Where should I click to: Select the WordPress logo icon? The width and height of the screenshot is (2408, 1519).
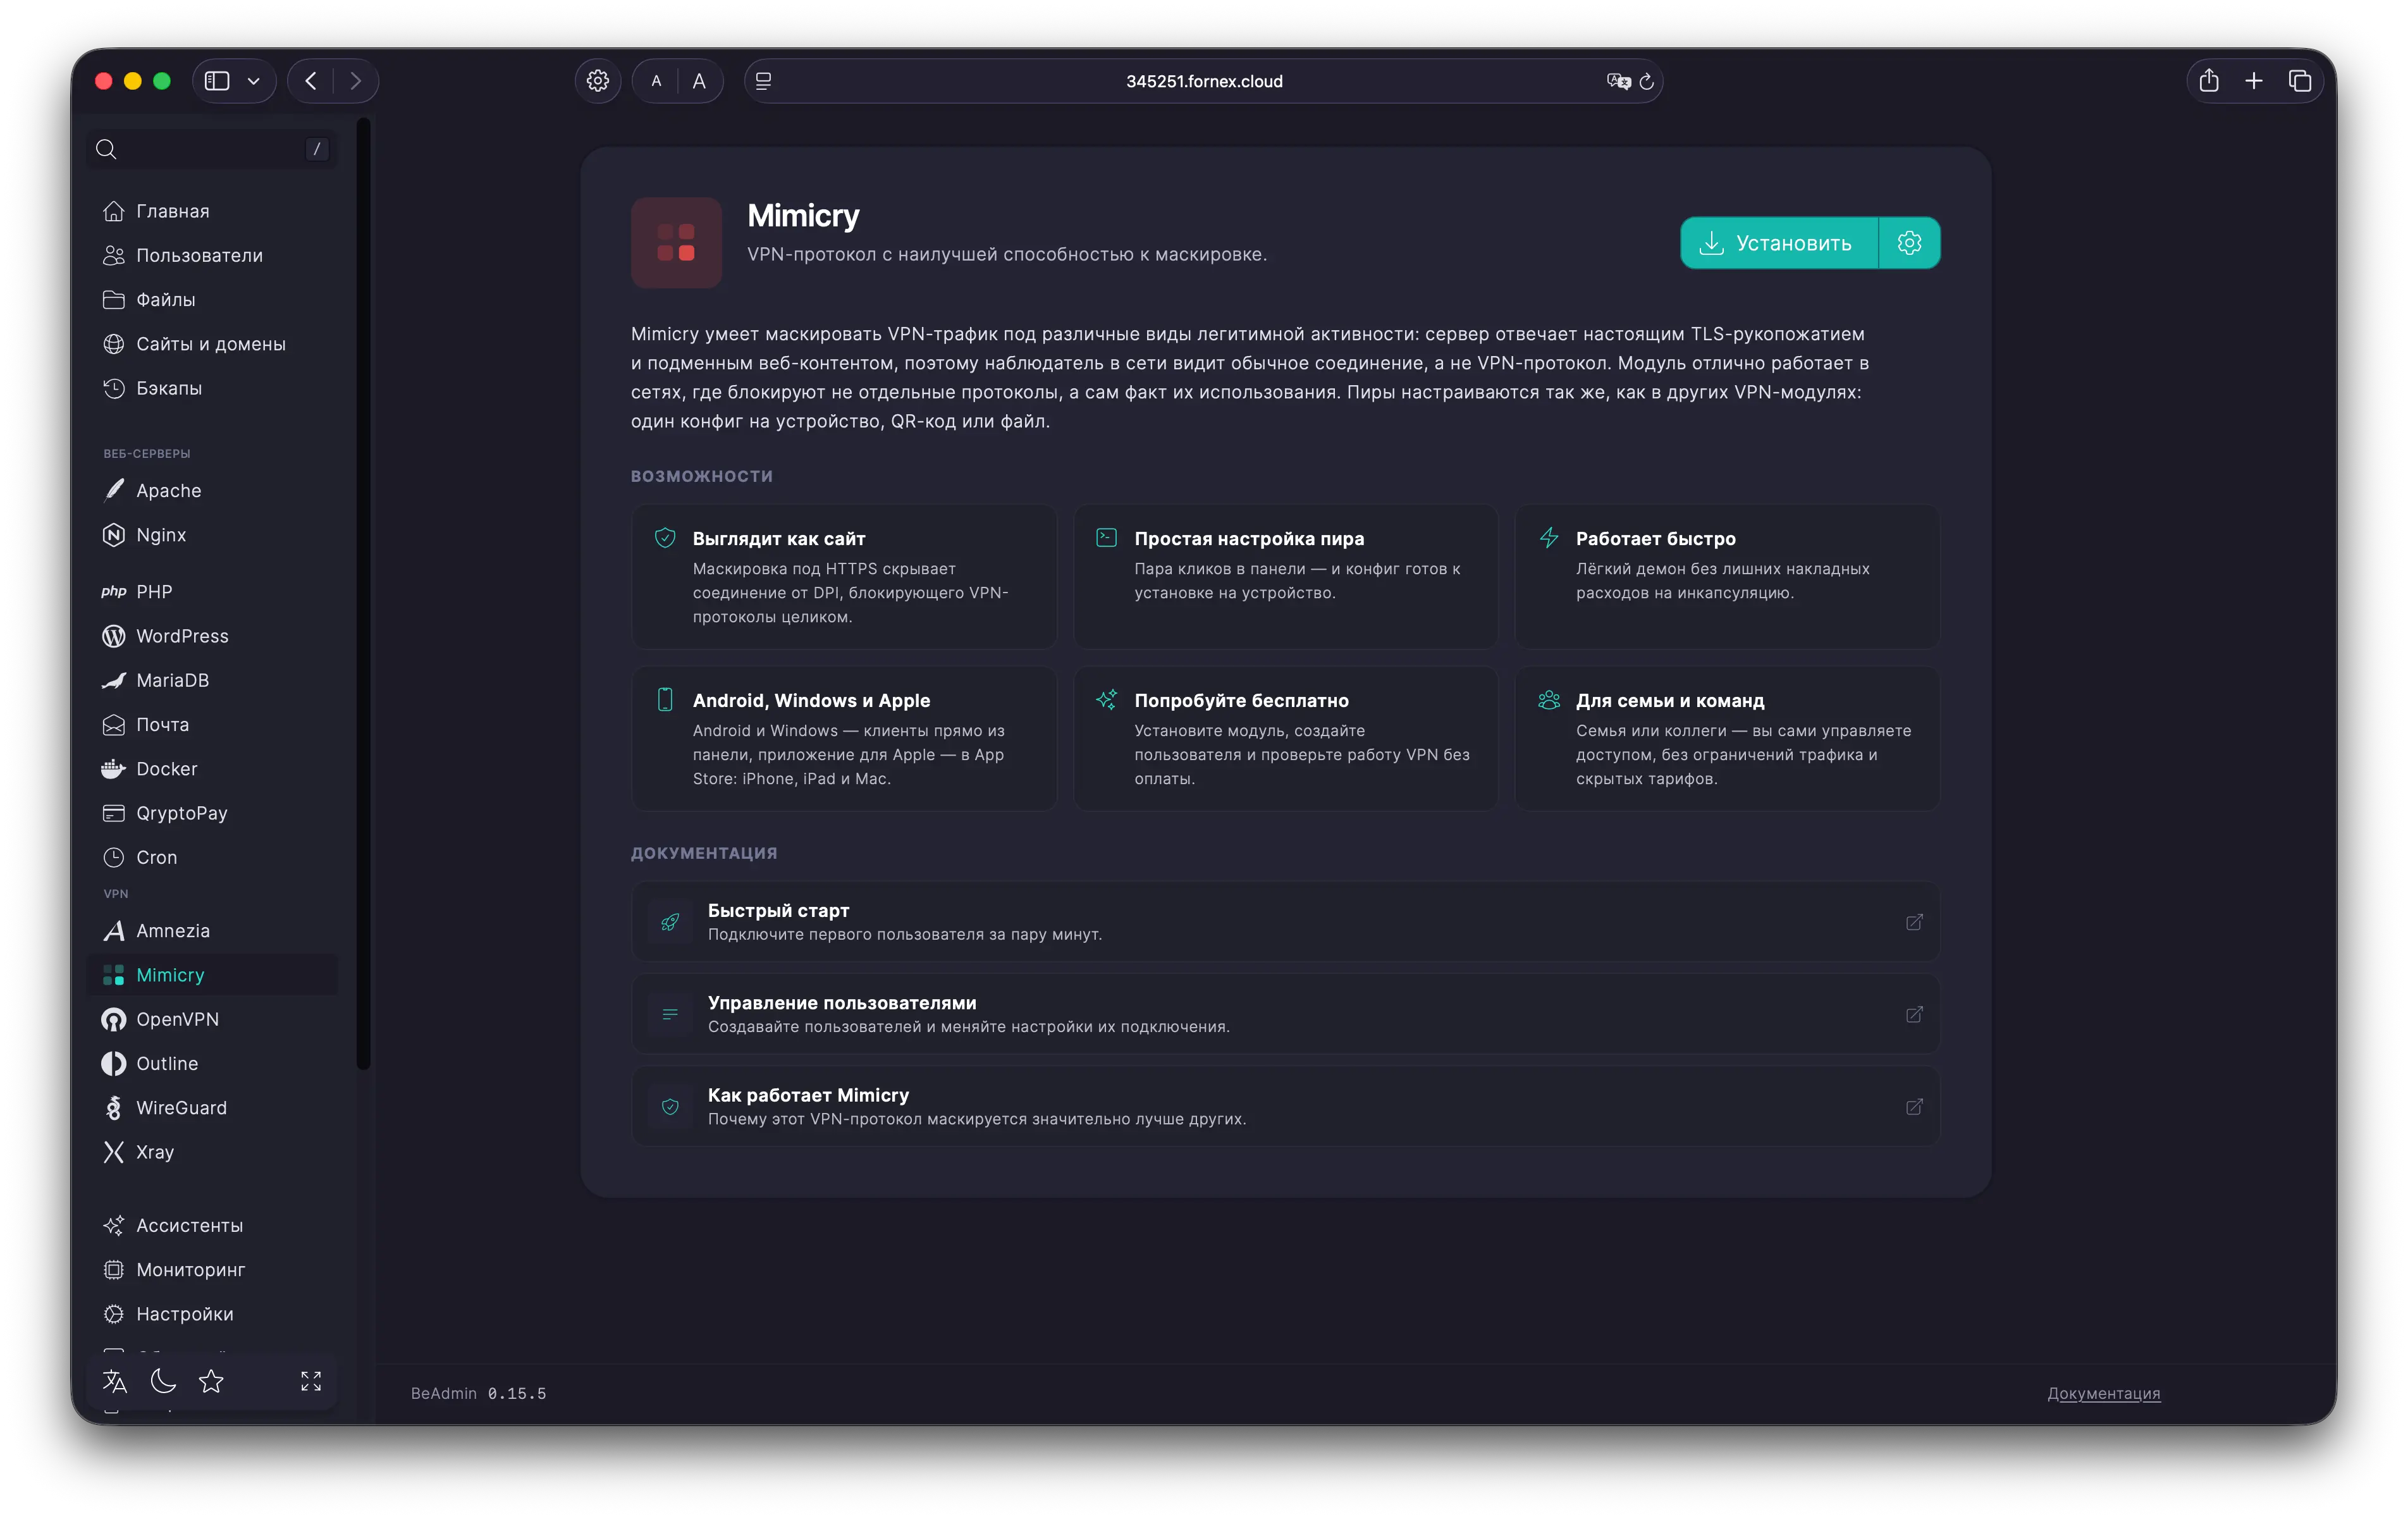tap(114, 636)
